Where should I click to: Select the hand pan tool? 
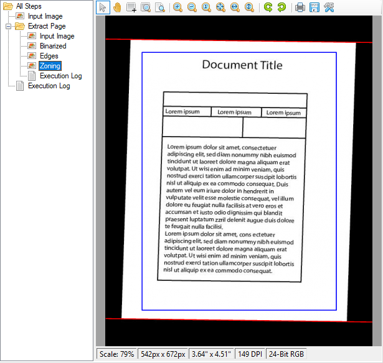click(118, 7)
